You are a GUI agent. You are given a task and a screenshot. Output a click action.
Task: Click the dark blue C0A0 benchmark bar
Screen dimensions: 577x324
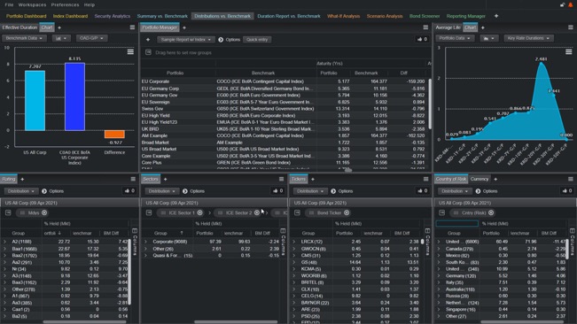pos(74,96)
